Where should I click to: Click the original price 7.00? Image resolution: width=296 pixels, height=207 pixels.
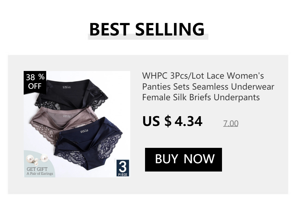pos(231,124)
